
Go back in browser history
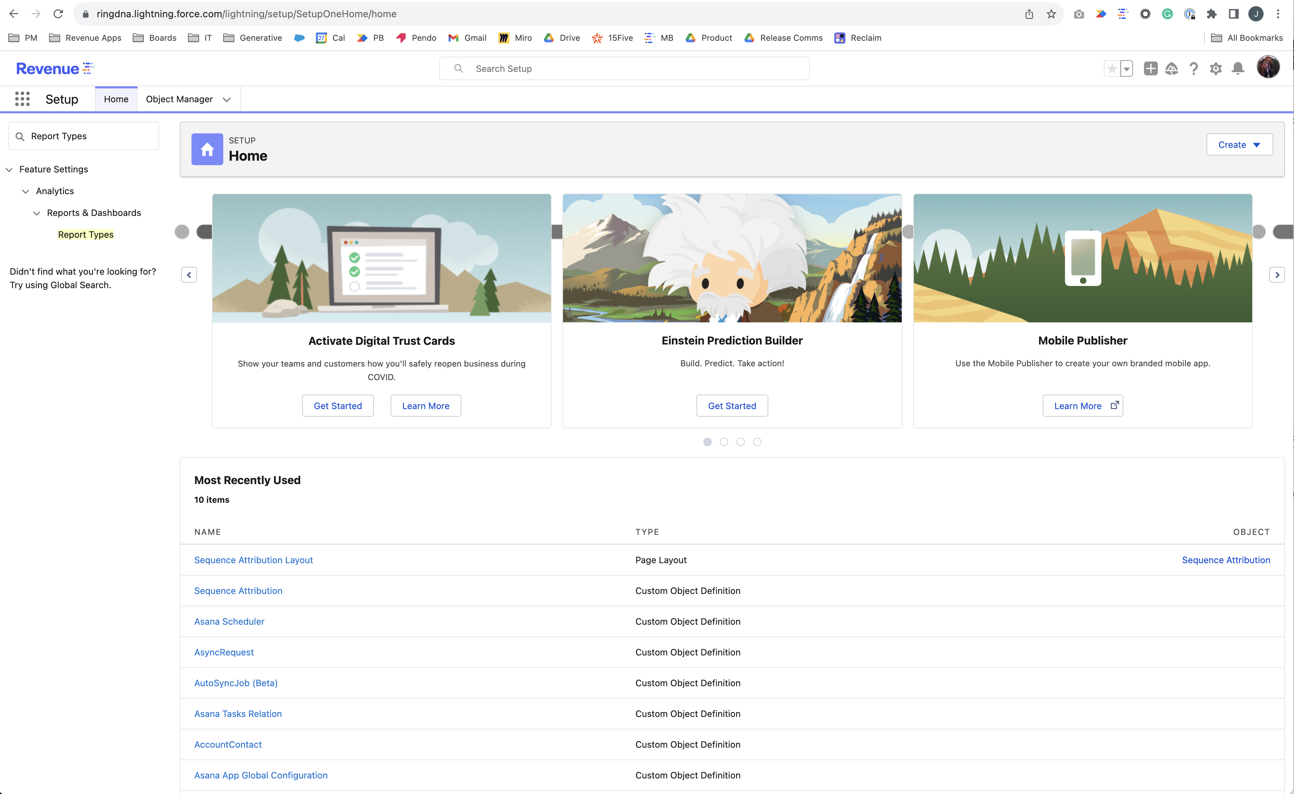[14, 14]
